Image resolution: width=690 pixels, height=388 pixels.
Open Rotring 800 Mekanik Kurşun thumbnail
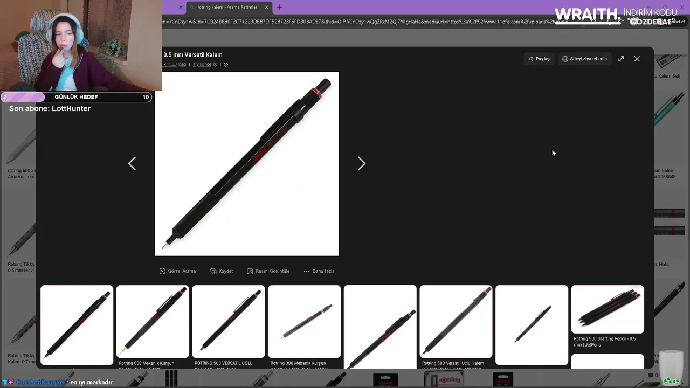153,322
